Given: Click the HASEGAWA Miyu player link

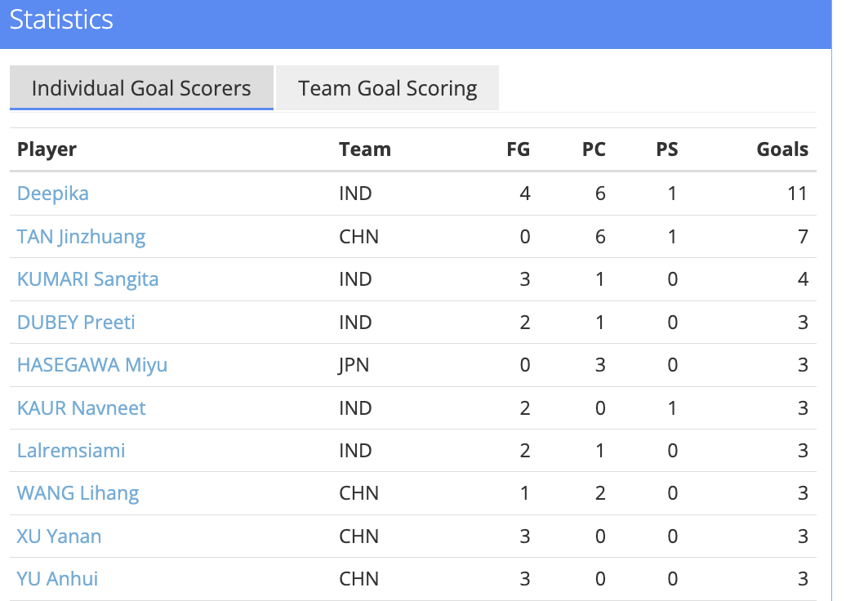Looking at the screenshot, I should [x=92, y=365].
